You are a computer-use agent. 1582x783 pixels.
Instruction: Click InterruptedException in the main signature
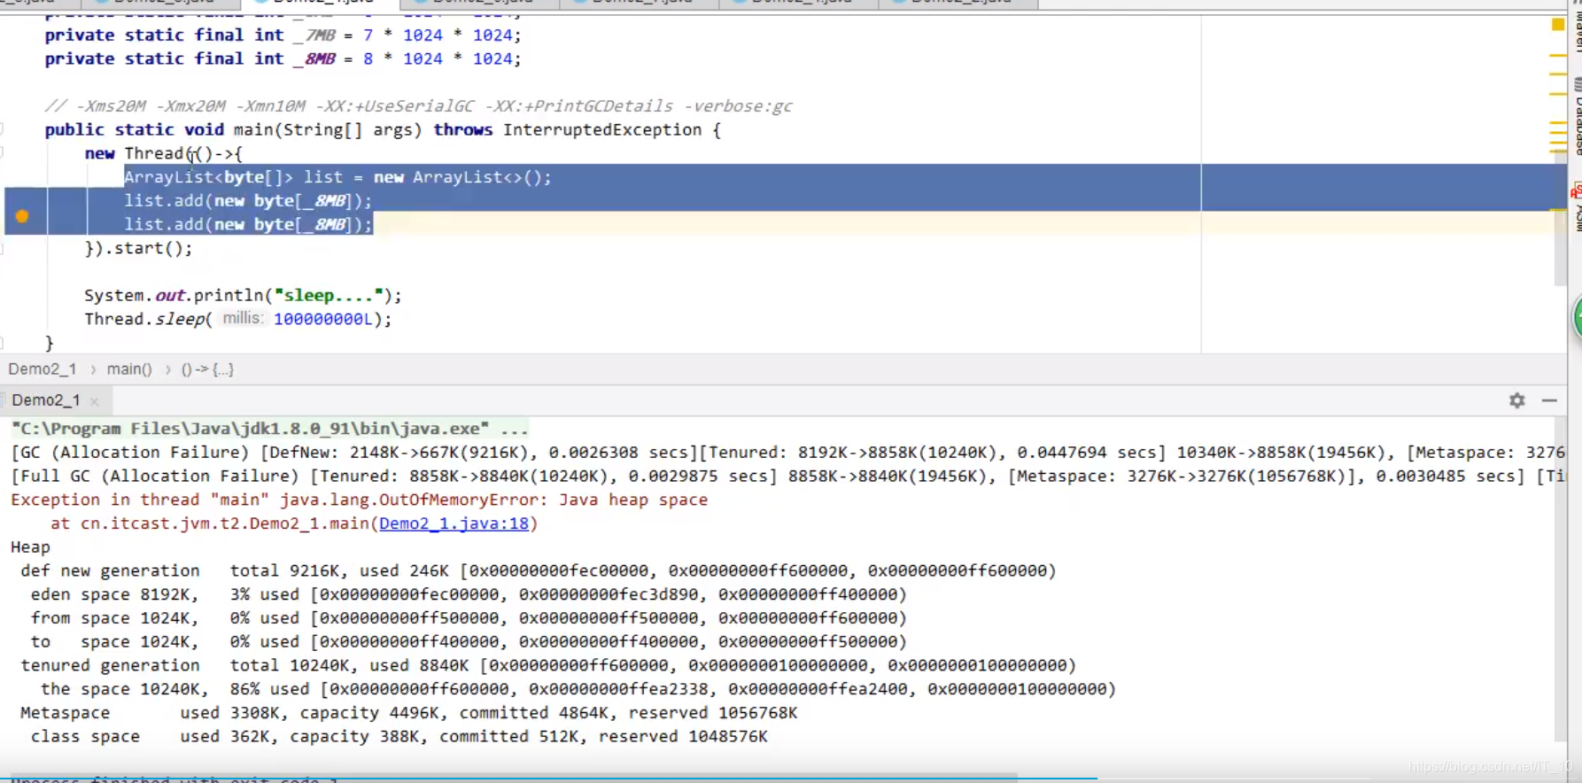(x=602, y=130)
